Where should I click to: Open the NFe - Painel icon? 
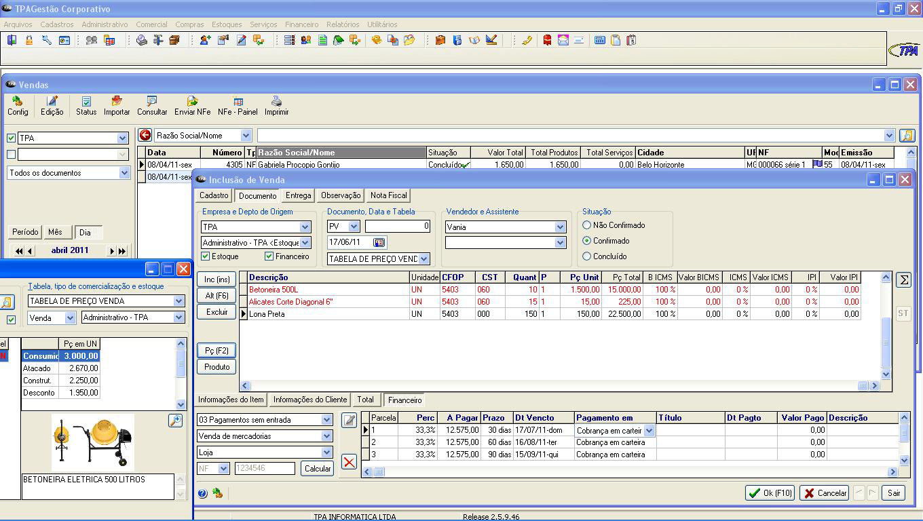tap(238, 101)
